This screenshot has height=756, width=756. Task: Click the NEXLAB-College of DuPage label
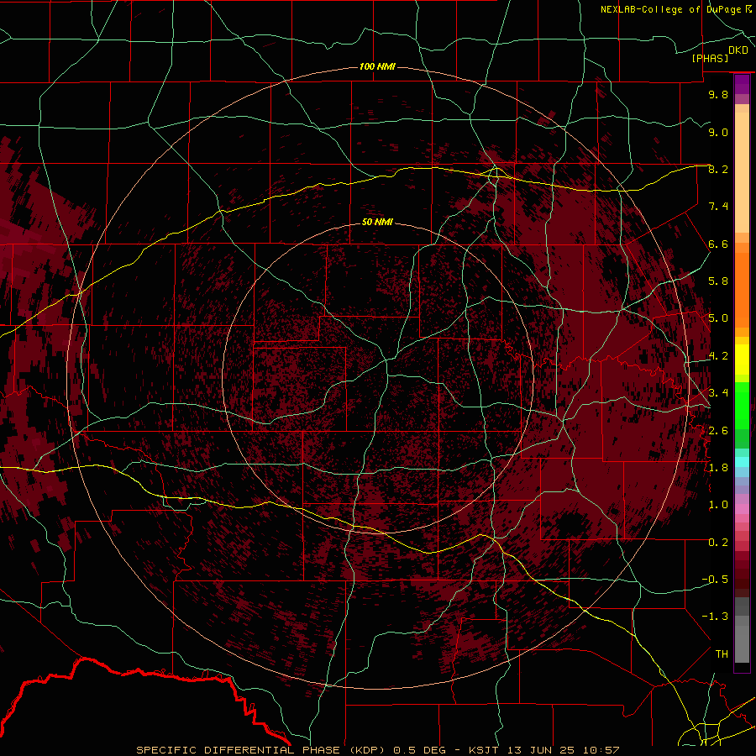pyautogui.click(x=670, y=9)
